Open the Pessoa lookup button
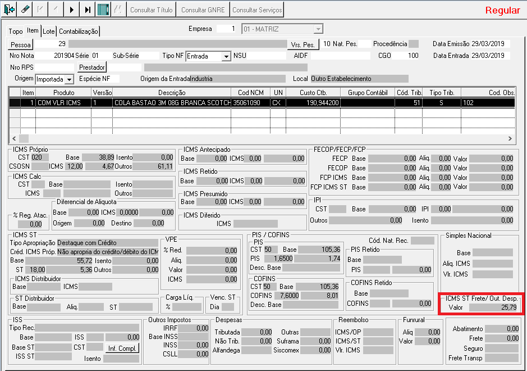This screenshot has width=527, height=371. (21, 44)
